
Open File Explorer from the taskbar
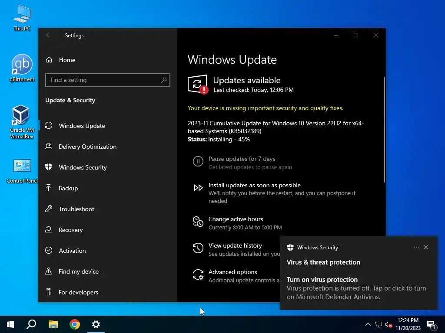53,324
